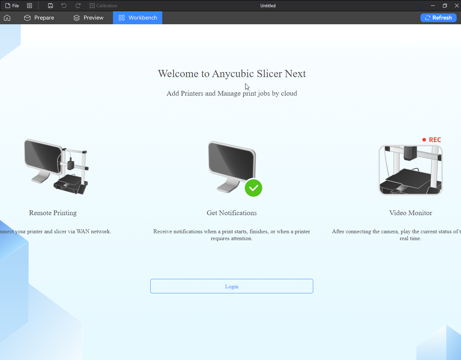
Task: Click the Login button
Action: [232, 286]
